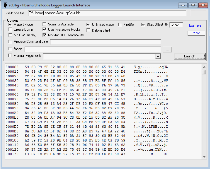
Task: Click the fopen browse ellipsis button
Action: click(x=167, y=49)
